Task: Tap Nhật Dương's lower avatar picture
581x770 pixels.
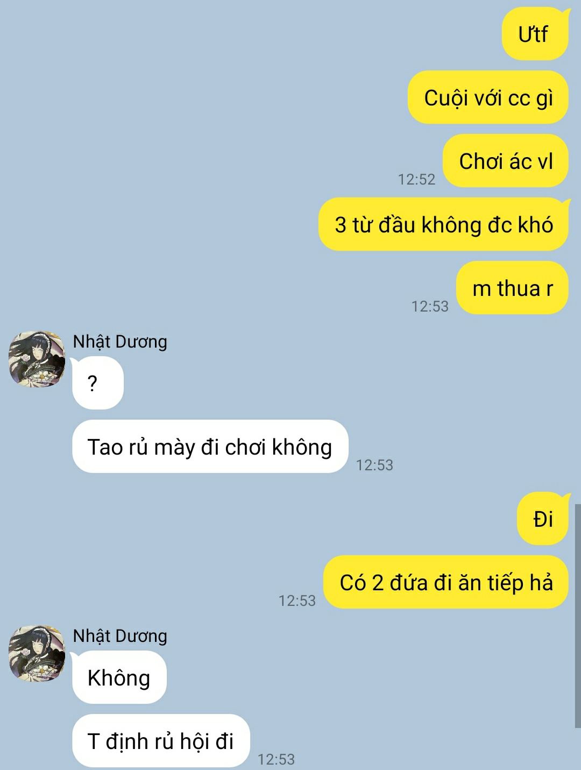Action: [x=37, y=653]
